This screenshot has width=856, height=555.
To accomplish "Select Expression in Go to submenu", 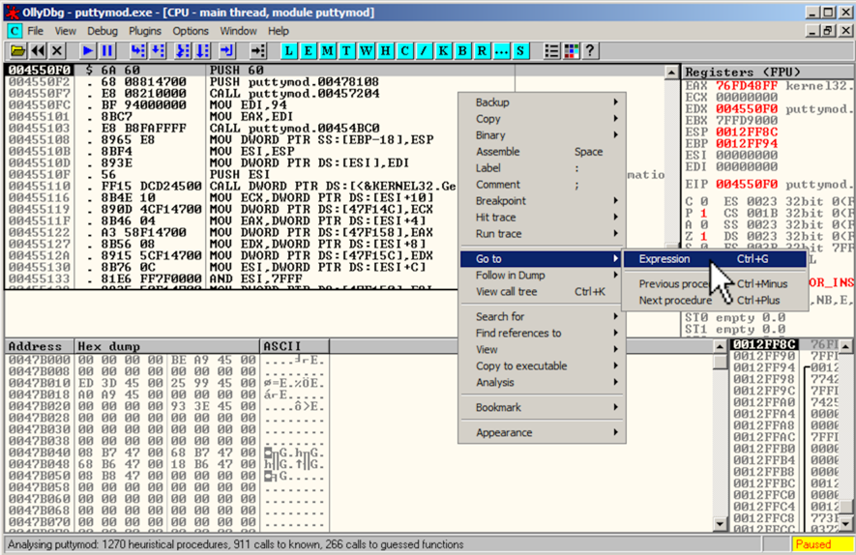I will [664, 259].
